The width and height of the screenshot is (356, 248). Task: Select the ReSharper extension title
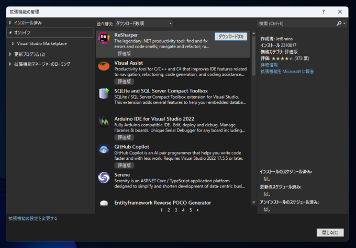[126, 35]
